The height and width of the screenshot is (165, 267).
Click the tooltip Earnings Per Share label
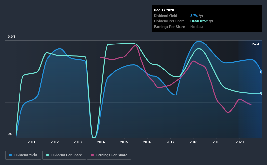coord(169,27)
